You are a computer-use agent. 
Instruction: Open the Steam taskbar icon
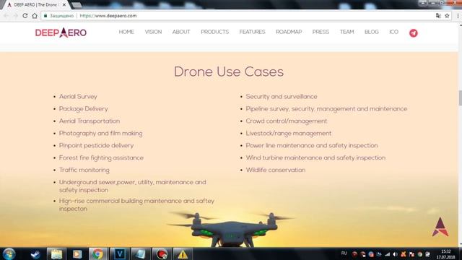35,254
